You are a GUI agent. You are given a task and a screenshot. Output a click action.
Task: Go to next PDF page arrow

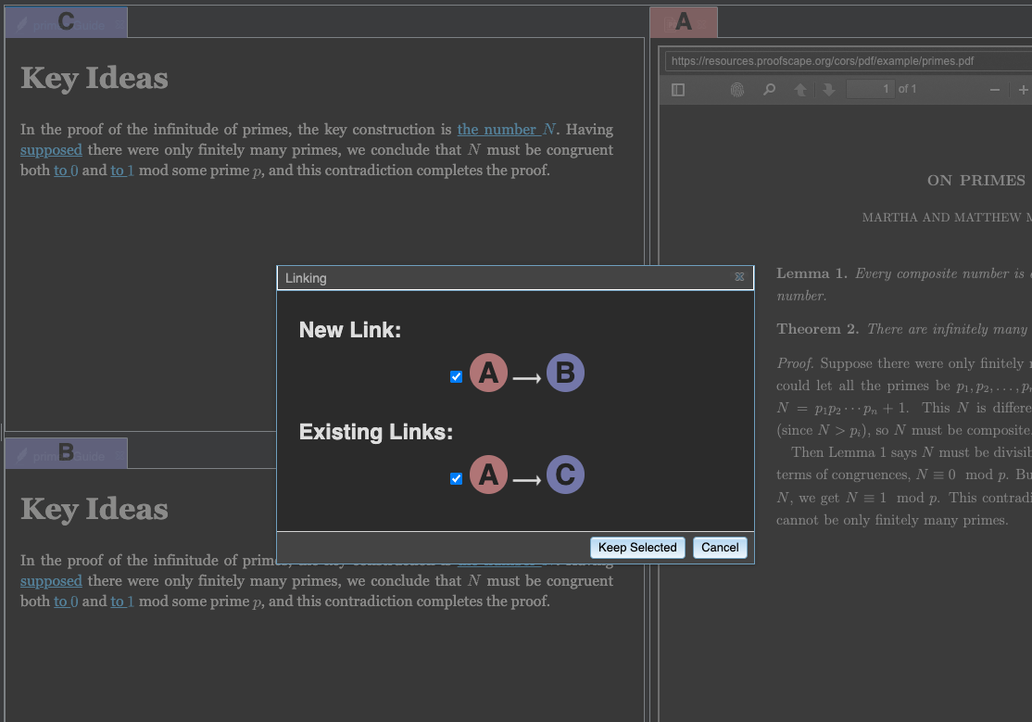(x=828, y=90)
